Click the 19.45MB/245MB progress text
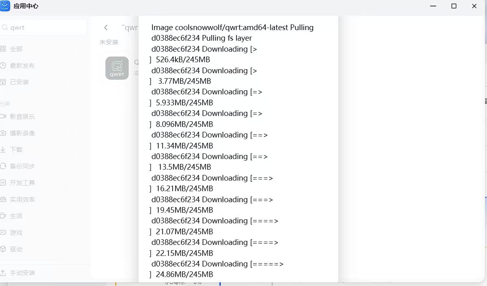The image size is (487, 286). (184, 210)
